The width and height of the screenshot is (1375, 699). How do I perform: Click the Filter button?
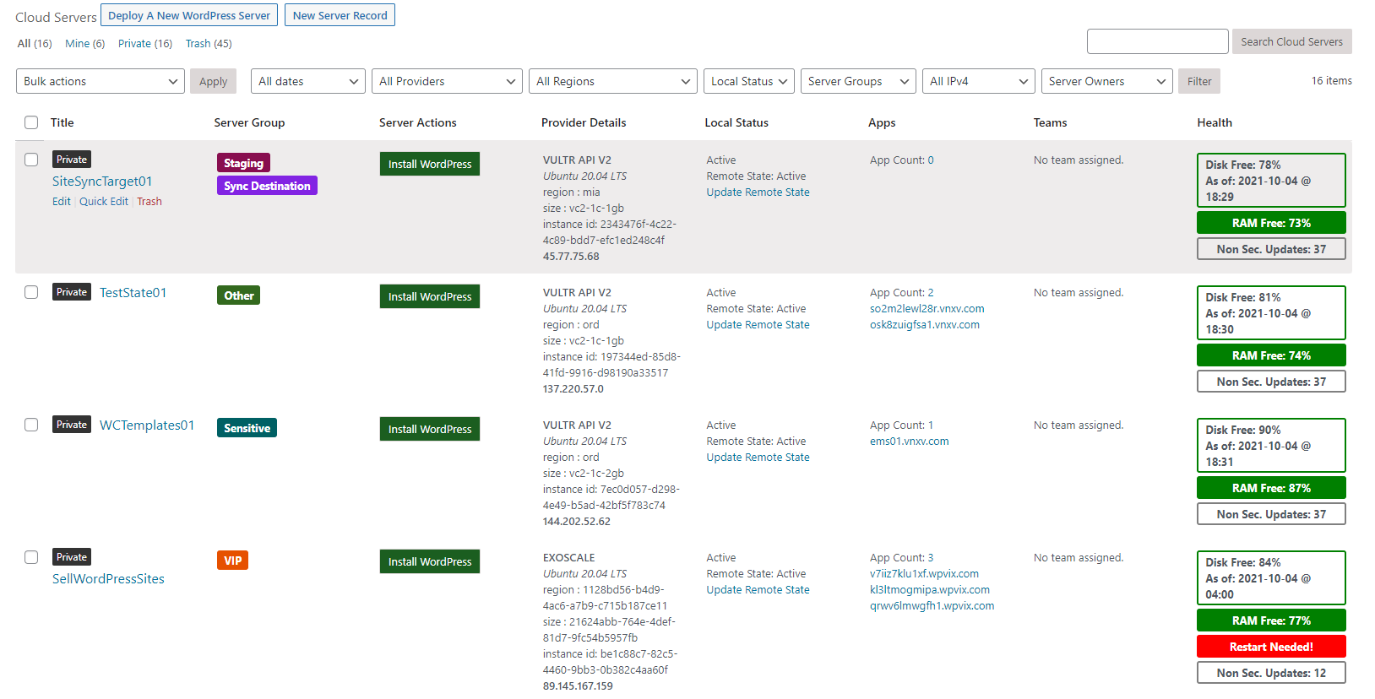(1198, 81)
